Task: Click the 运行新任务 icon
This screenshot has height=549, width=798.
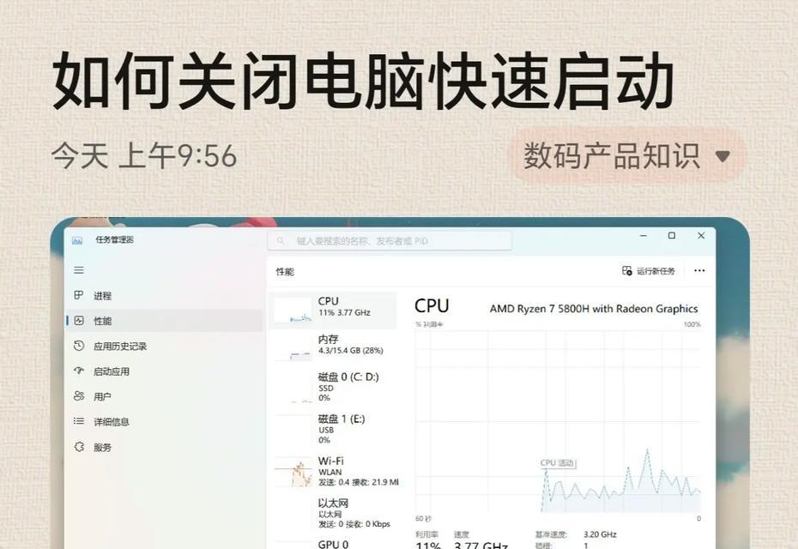Action: point(627,271)
